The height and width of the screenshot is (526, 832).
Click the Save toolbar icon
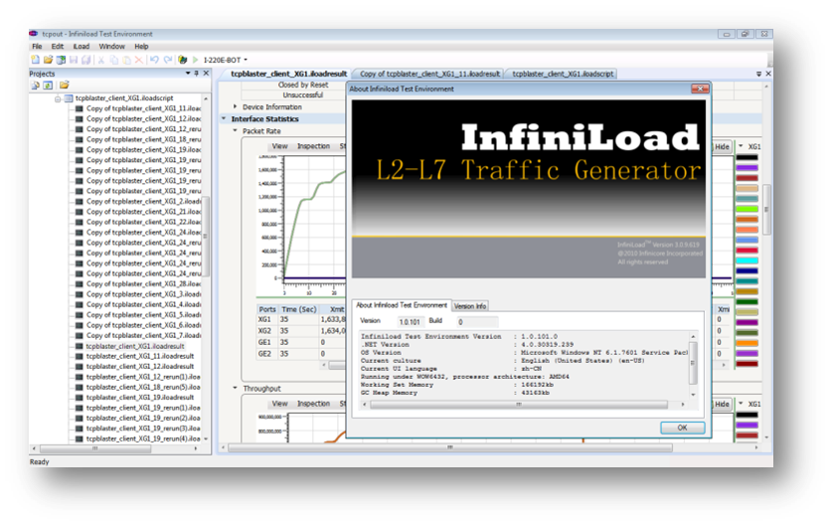click(x=74, y=60)
